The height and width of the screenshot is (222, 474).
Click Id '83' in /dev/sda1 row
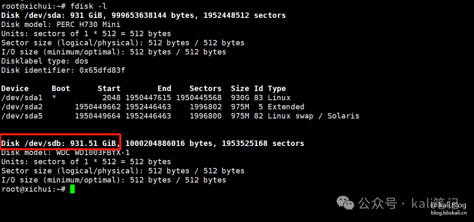point(258,98)
